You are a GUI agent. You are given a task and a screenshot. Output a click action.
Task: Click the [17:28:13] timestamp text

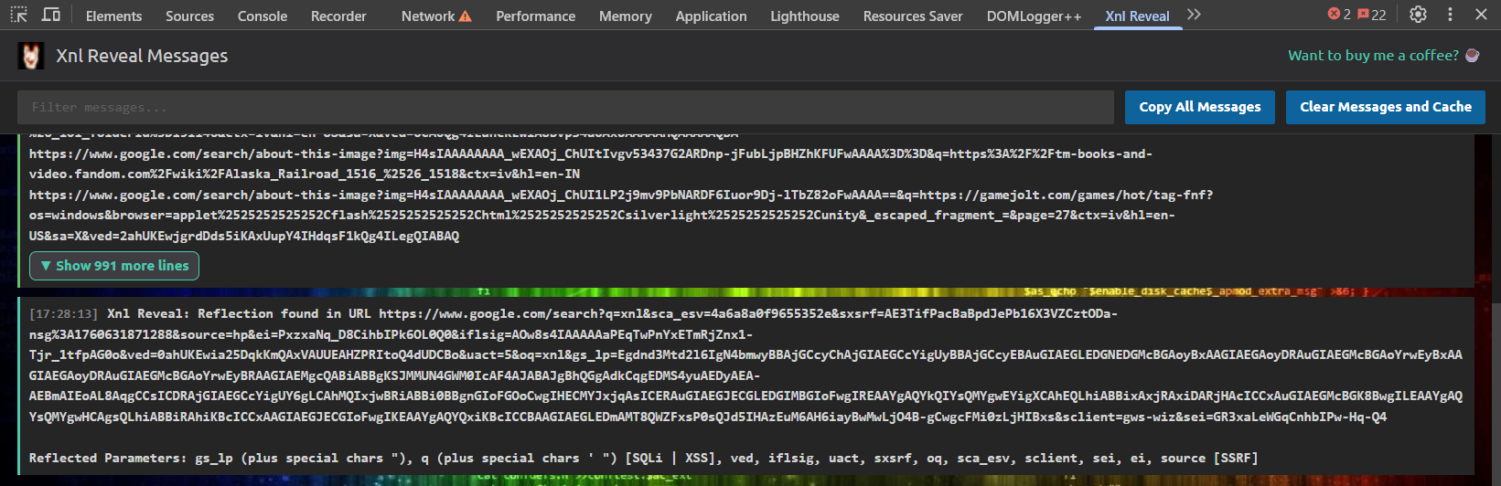(64, 313)
